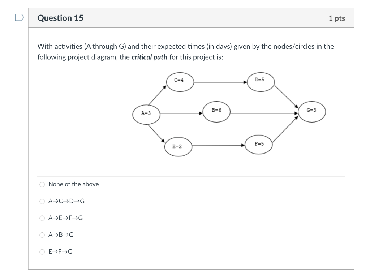Select the A→E→F→G answer
This screenshot has width=370, height=275.
click(42, 218)
